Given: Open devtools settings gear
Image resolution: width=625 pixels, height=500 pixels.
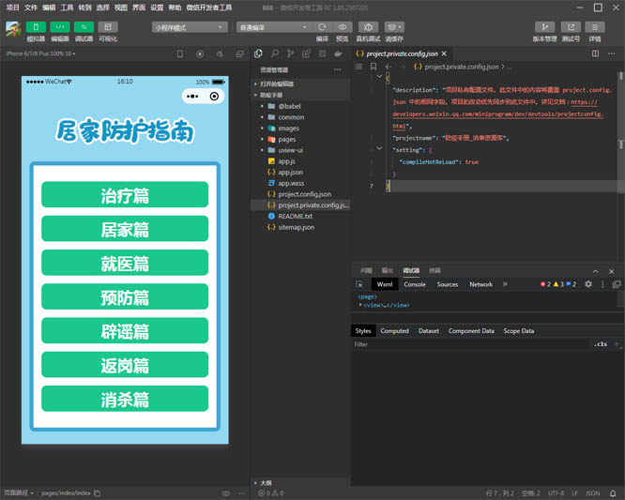Looking at the screenshot, I should coord(588,284).
